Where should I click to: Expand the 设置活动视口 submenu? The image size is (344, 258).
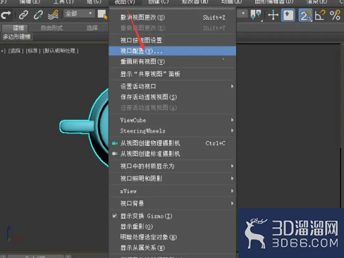pos(173,86)
